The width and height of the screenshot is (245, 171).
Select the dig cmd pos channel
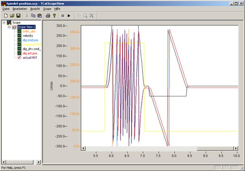tap(31, 40)
